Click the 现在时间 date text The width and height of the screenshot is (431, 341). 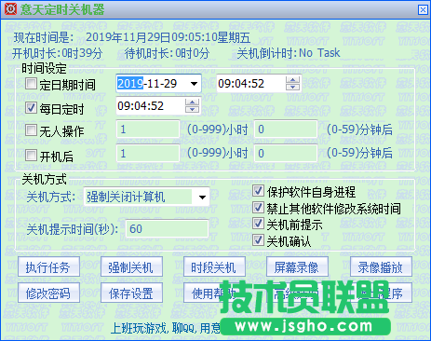[x=168, y=37]
